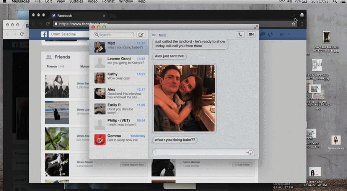Select Alex's conversation in the sidebar
This screenshot has height=191, width=347.
(119, 92)
